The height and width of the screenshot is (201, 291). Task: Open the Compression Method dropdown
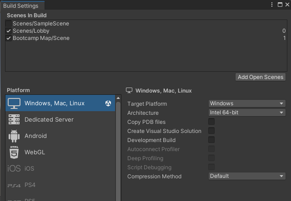click(x=247, y=176)
